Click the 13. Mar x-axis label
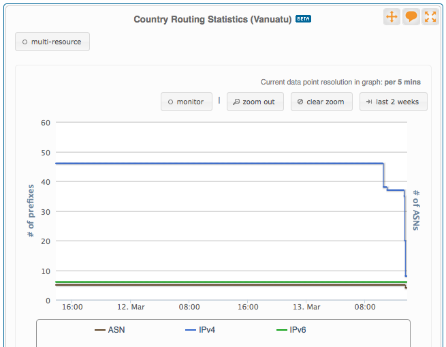The height and width of the screenshot is (347, 446). click(x=306, y=307)
